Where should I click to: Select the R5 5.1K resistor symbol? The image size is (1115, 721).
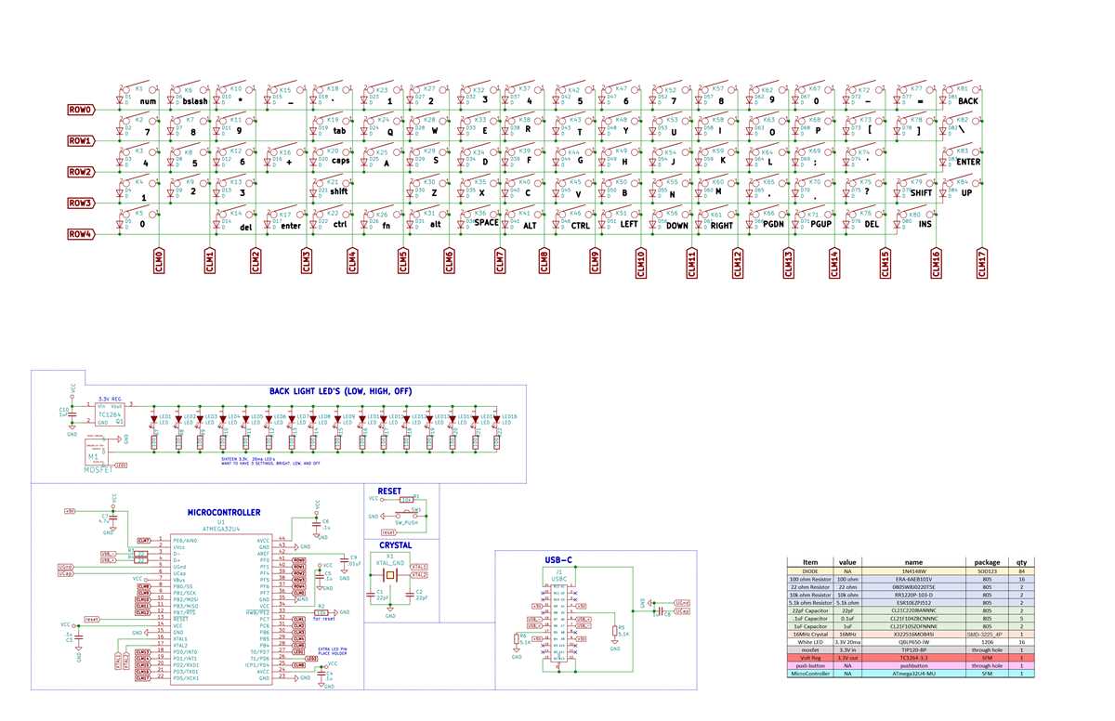click(x=615, y=633)
